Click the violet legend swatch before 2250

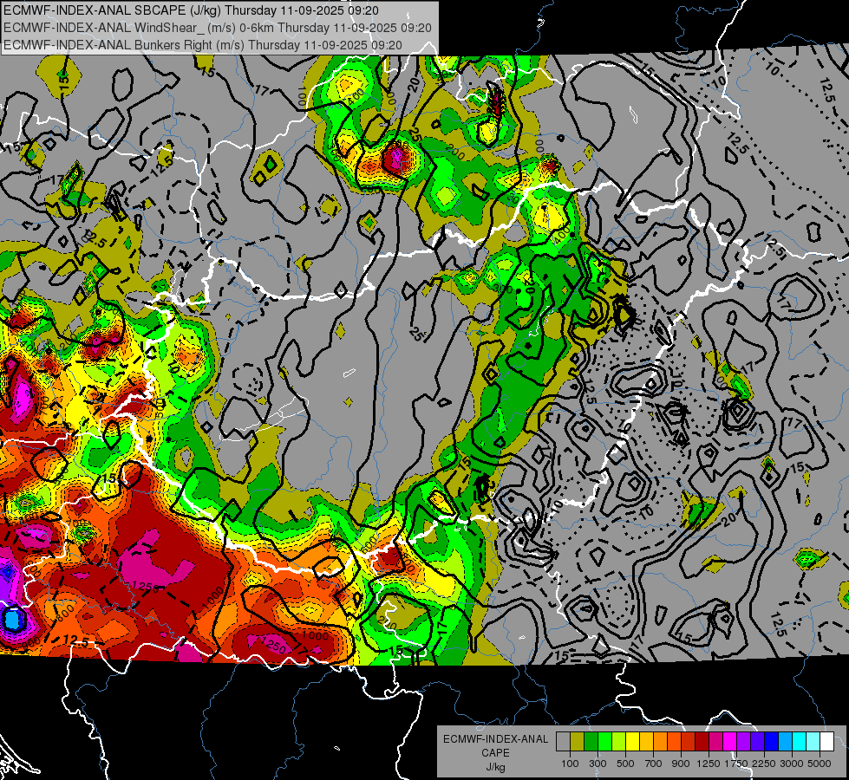pyautogui.click(x=757, y=742)
